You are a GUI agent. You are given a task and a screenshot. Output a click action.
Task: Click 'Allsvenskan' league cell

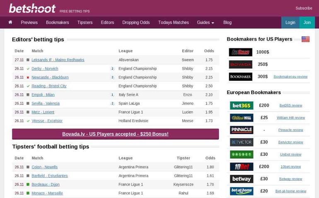point(128,60)
